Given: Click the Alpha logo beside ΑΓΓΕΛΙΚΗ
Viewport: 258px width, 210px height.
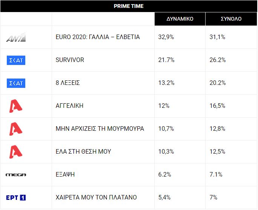Looking at the screenshot, I should pyautogui.click(x=16, y=106).
